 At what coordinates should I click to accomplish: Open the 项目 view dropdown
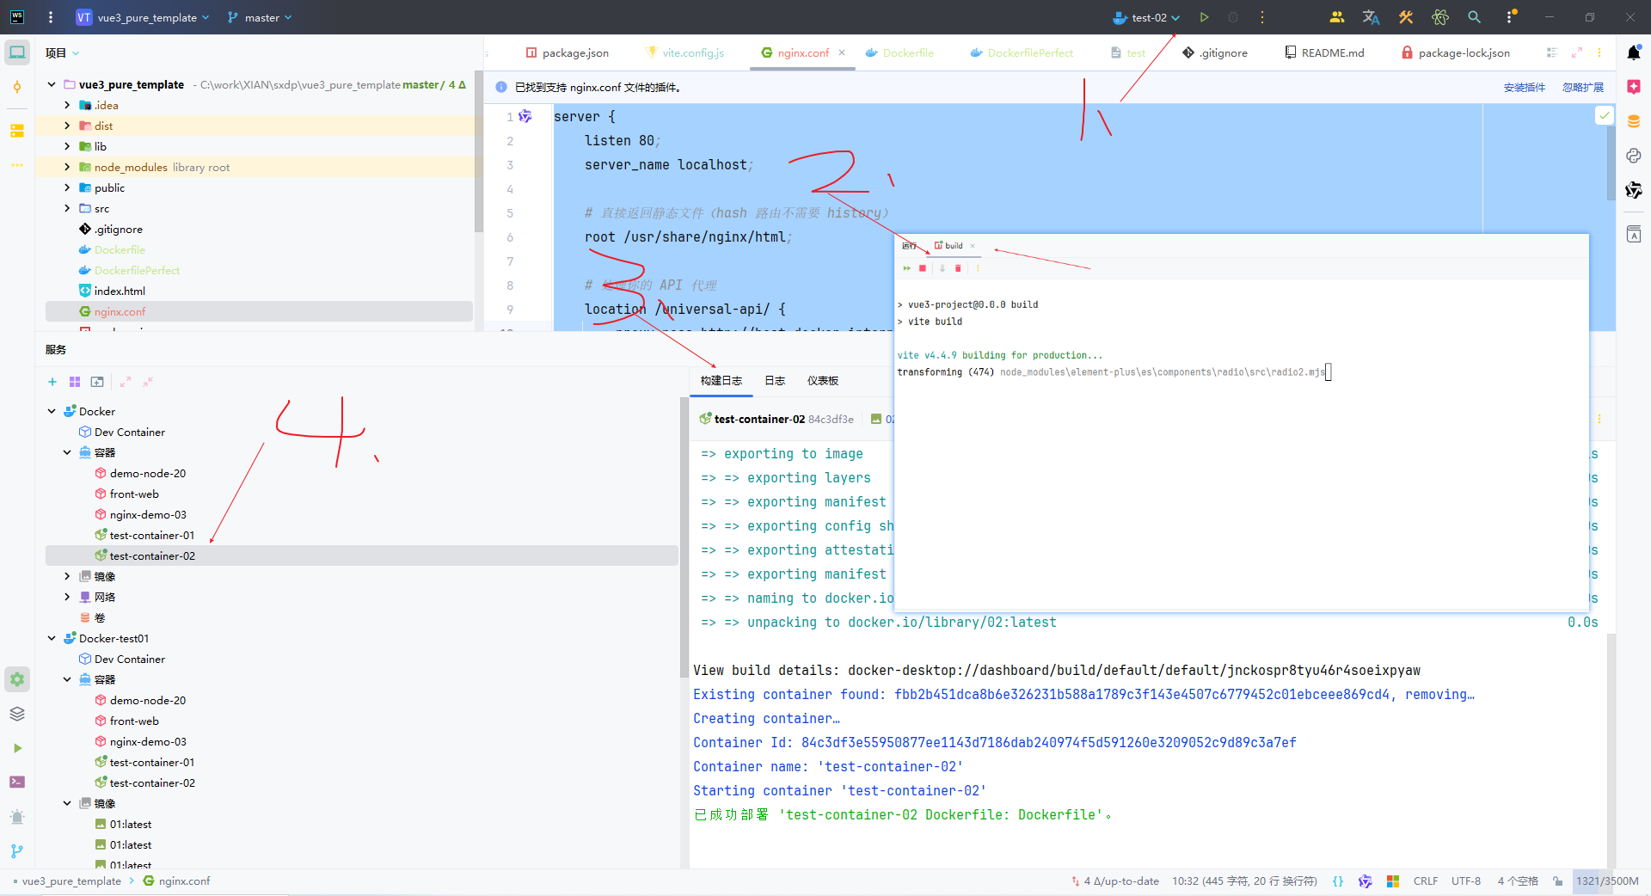click(63, 53)
